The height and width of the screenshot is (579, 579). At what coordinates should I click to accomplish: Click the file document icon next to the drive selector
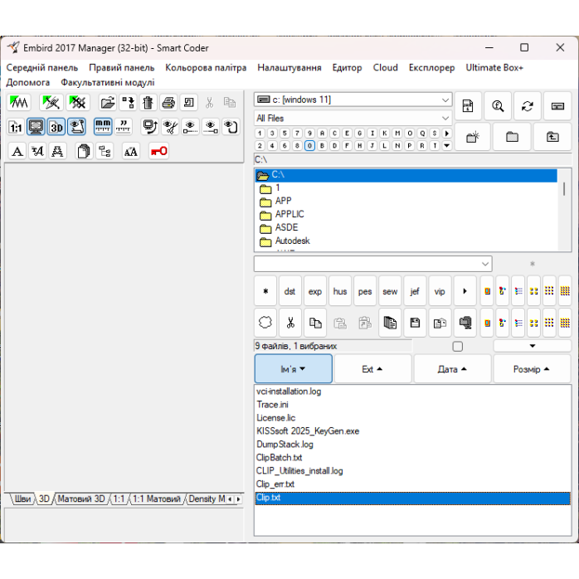click(x=468, y=106)
